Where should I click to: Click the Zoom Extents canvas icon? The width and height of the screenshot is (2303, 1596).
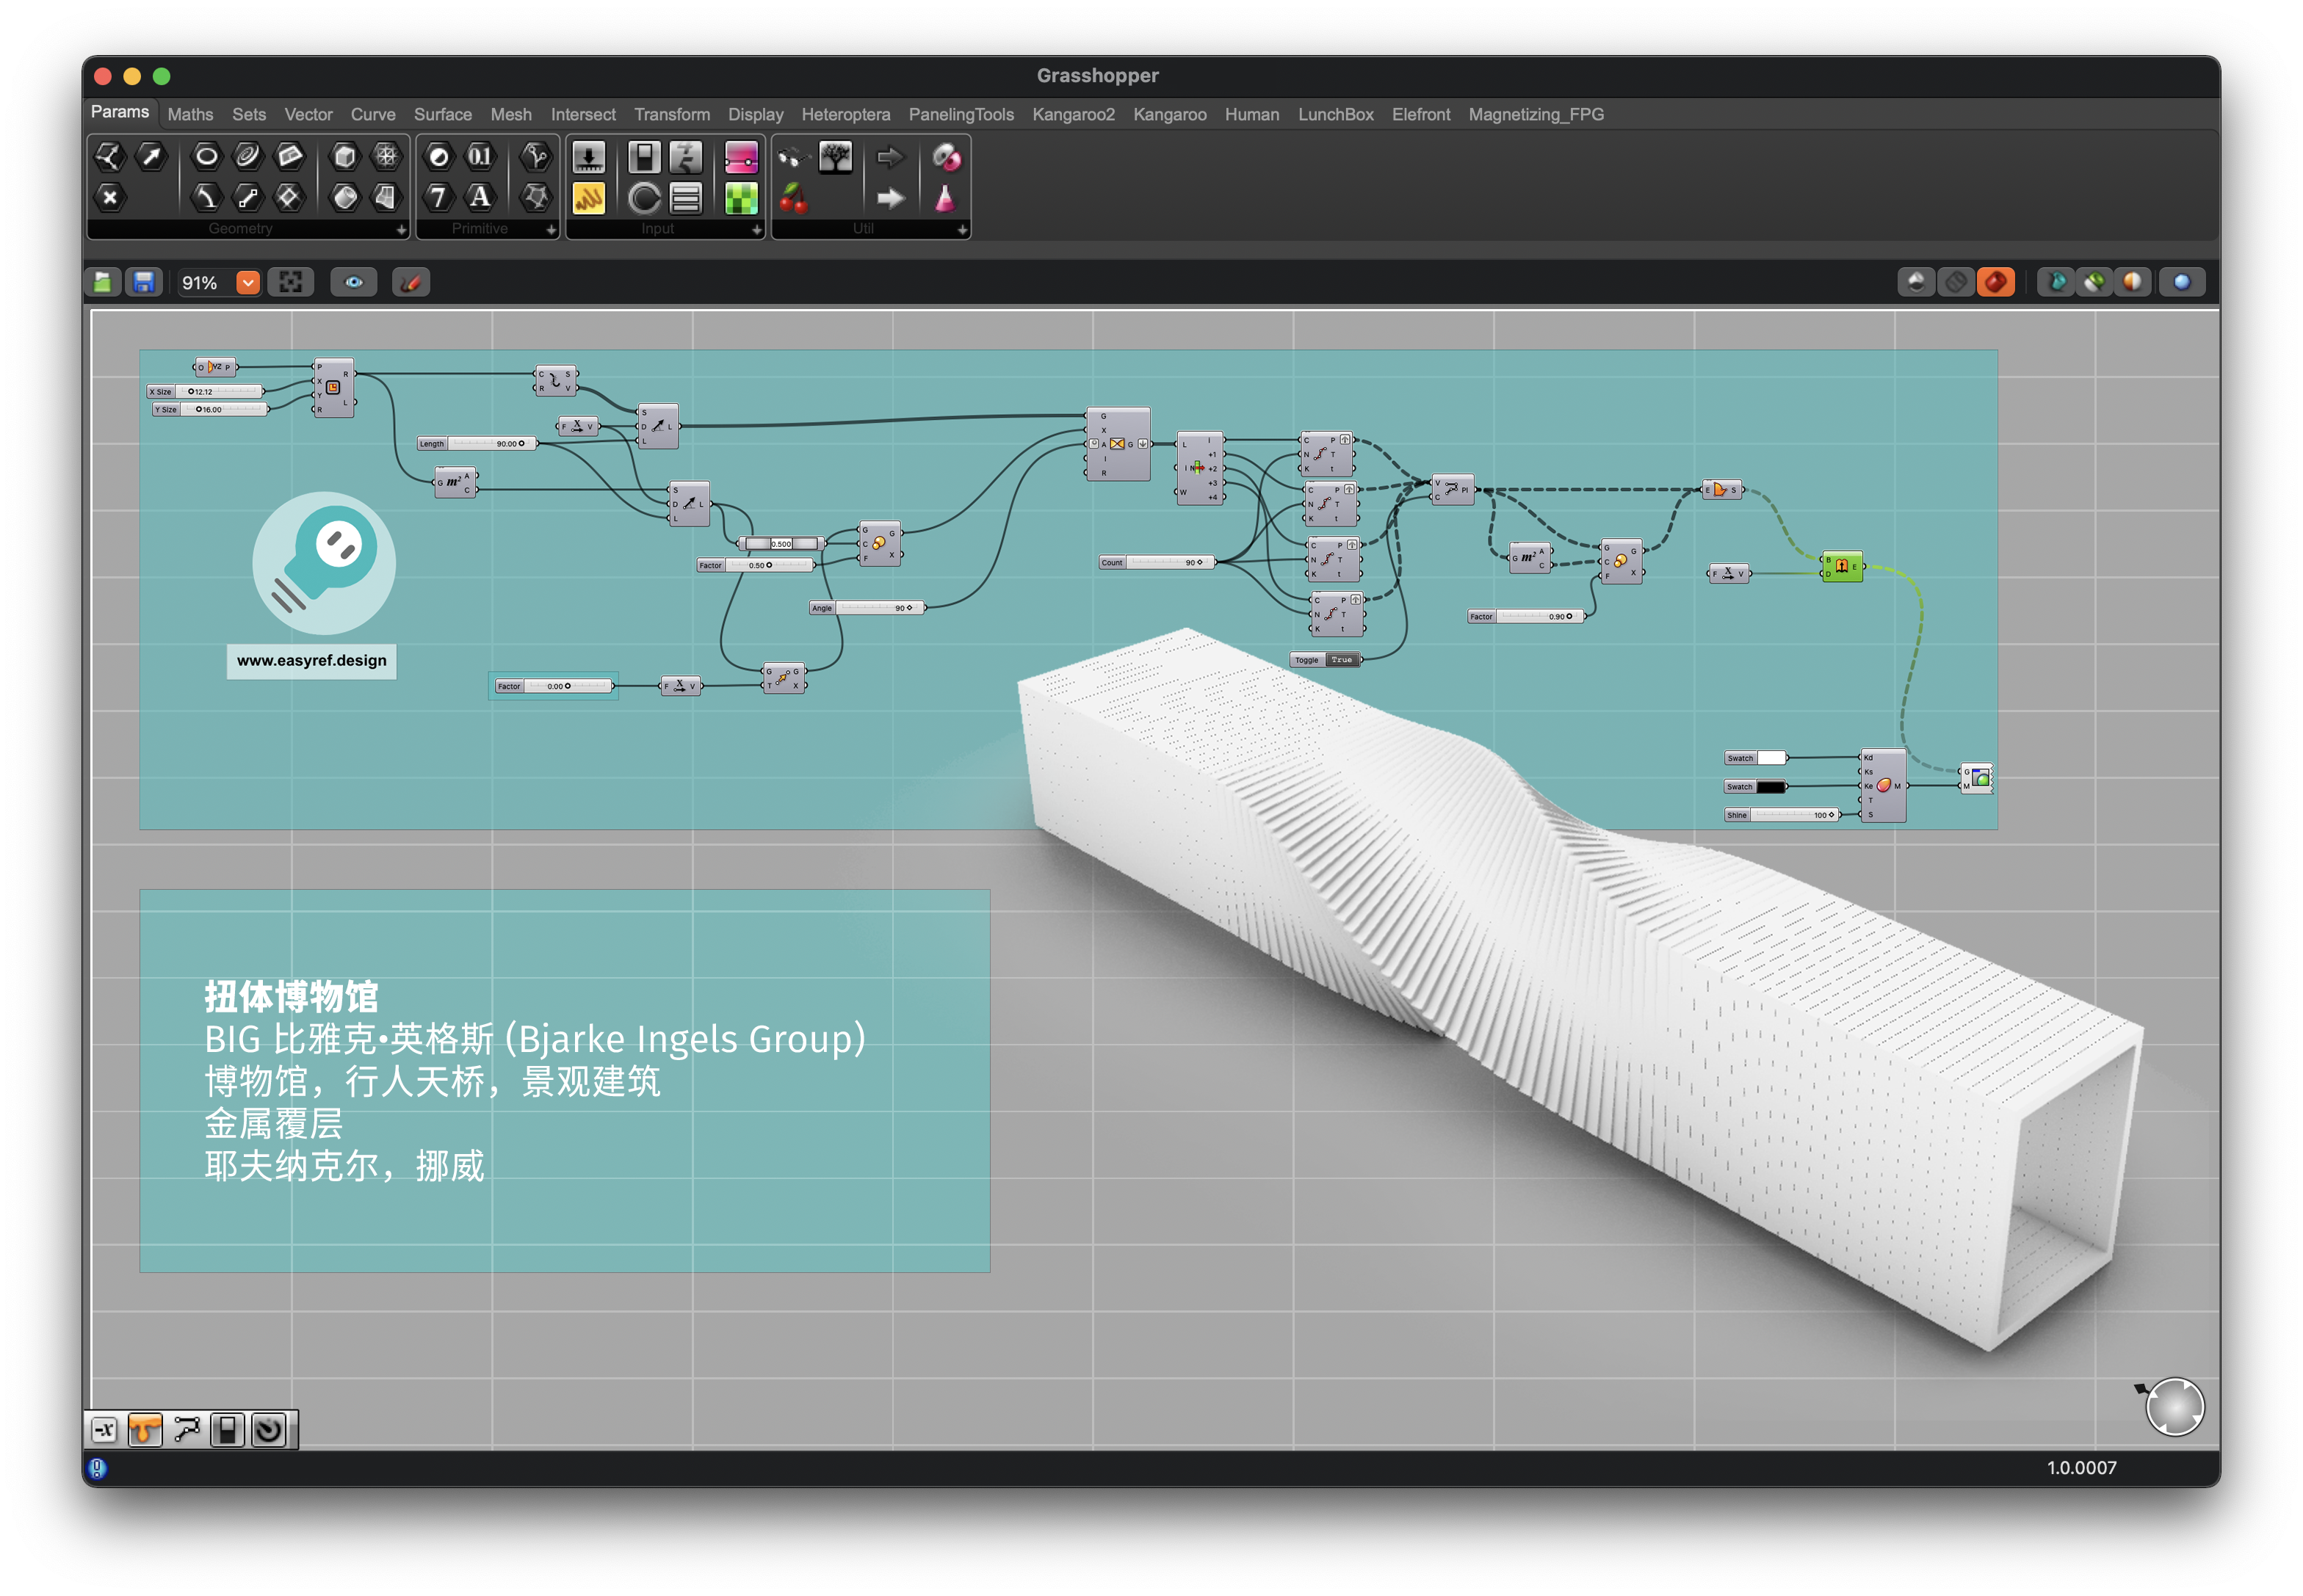tap(291, 283)
